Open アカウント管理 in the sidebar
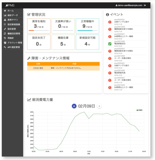This screenshot has width=155, height=160. pyautogui.click(x=12, y=43)
